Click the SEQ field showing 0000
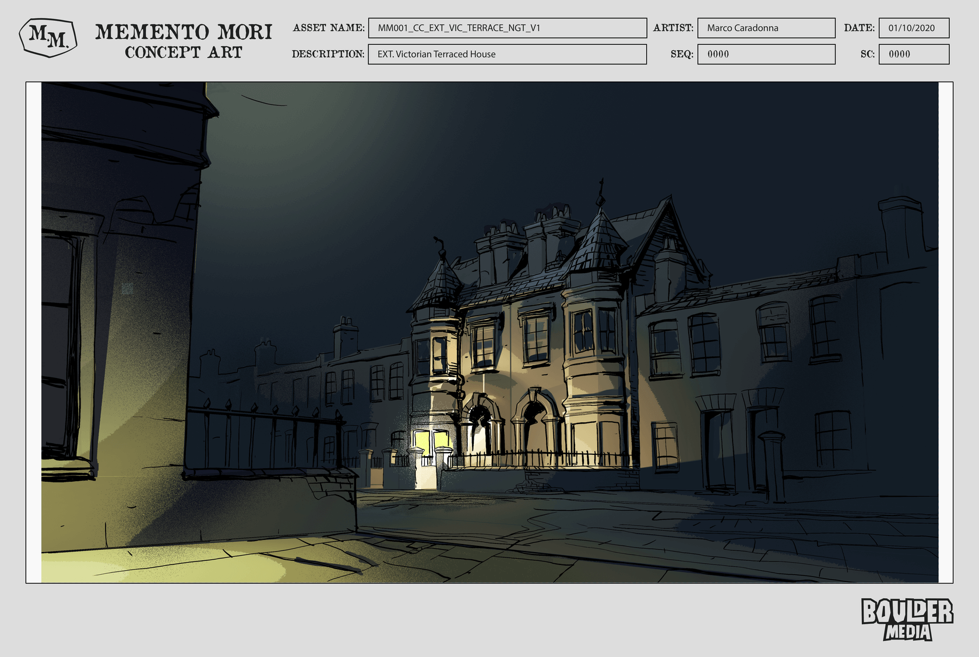 (x=766, y=54)
